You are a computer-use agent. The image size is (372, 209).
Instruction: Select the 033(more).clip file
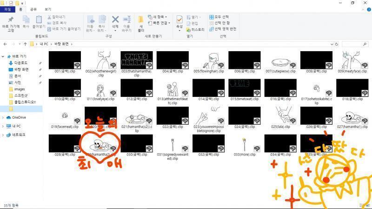[x=245, y=145]
